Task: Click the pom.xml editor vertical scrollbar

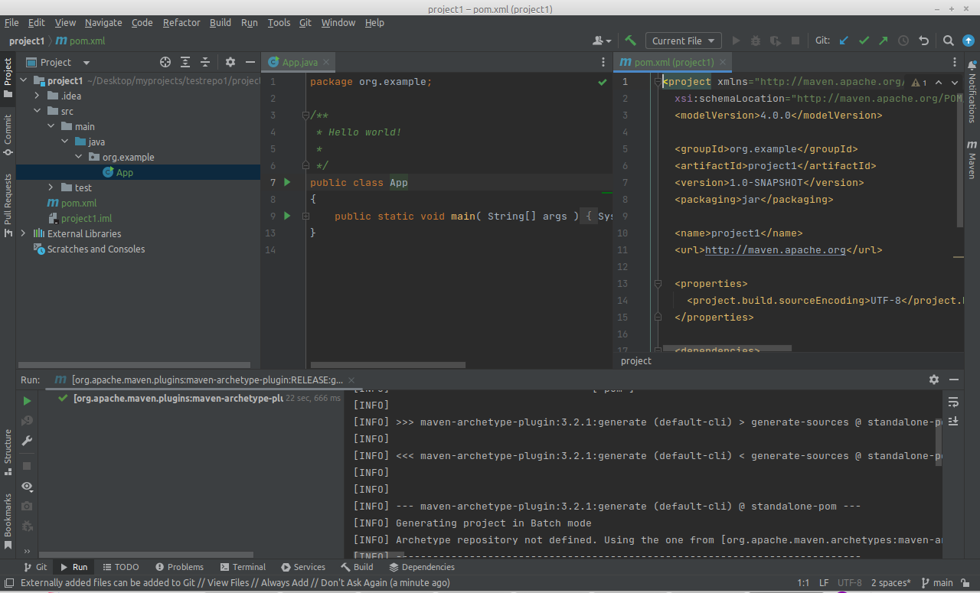Action: click(960, 159)
